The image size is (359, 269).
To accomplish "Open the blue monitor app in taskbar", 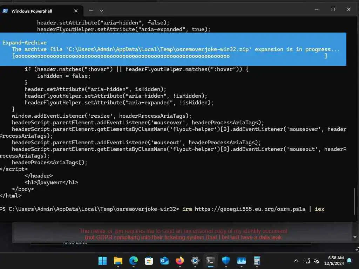I will click(x=241, y=261).
